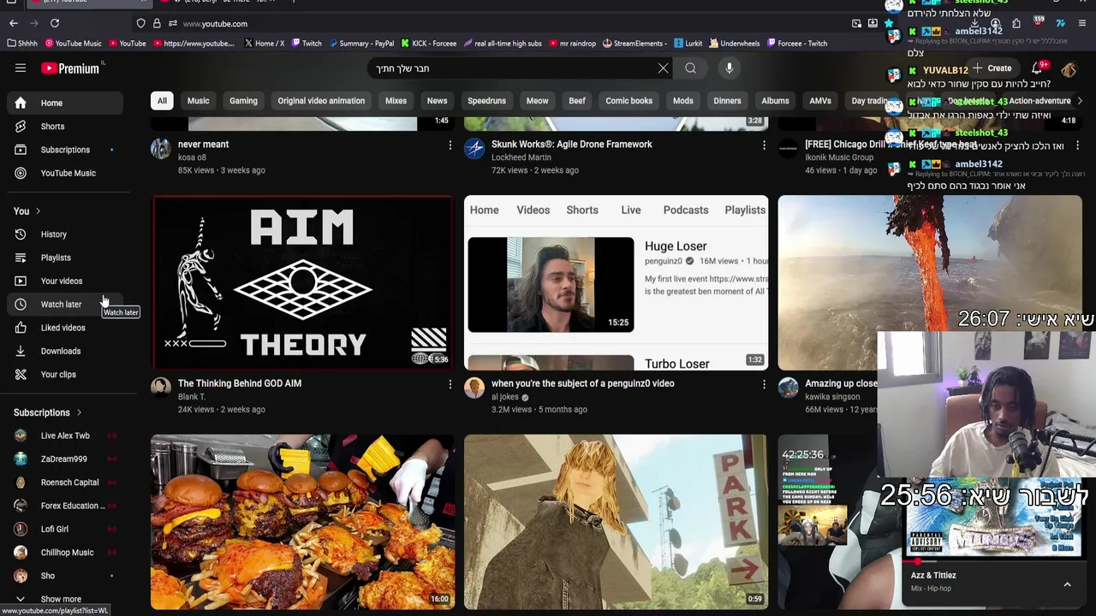Screen dimensions: 1096x616
Task: Open the Sho subscription
Action: pyautogui.click(x=67, y=576)
